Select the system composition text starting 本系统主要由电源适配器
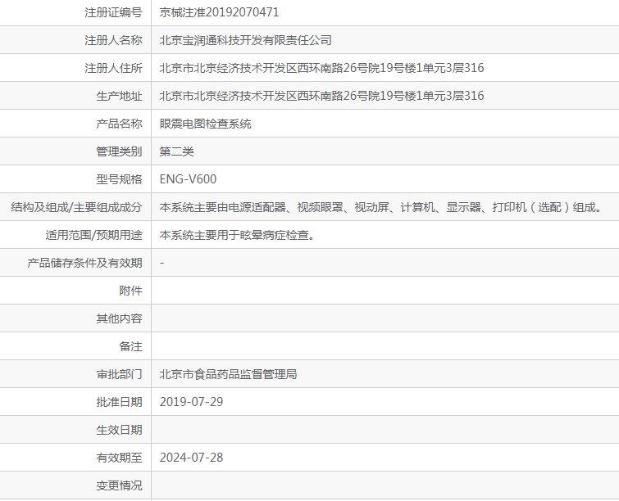This screenshot has width=619, height=501. click(381, 207)
